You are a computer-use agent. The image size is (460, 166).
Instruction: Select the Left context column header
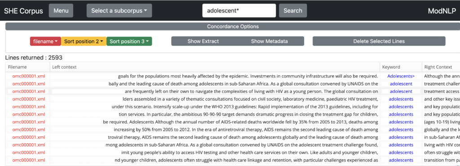64,67
